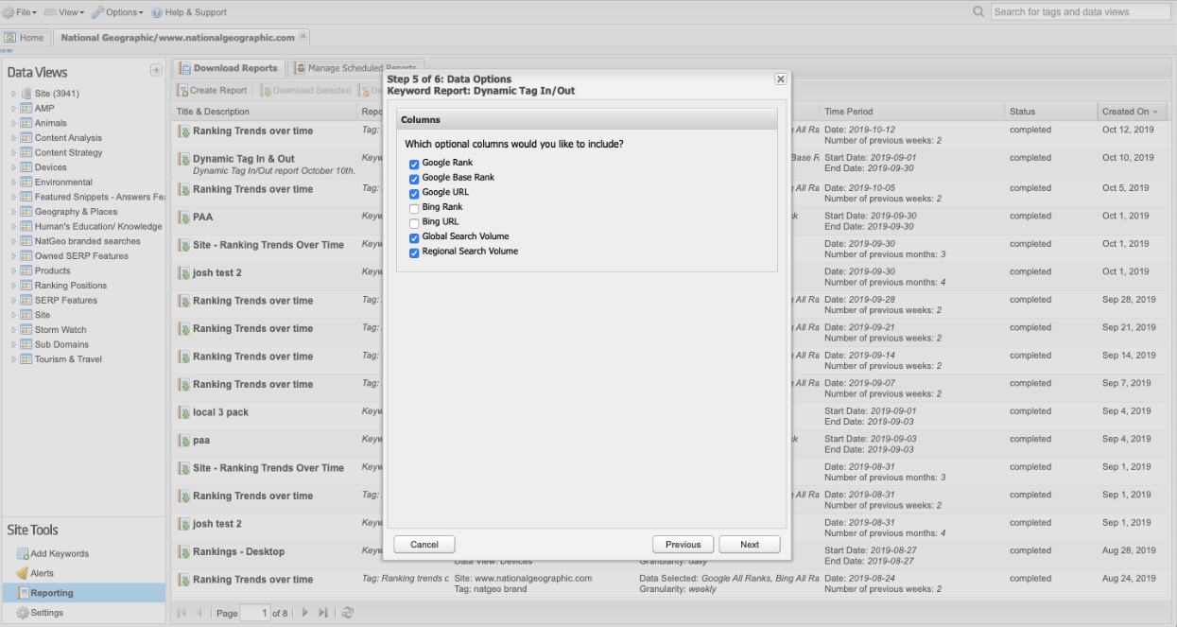Switch to the Home tab

(25, 38)
